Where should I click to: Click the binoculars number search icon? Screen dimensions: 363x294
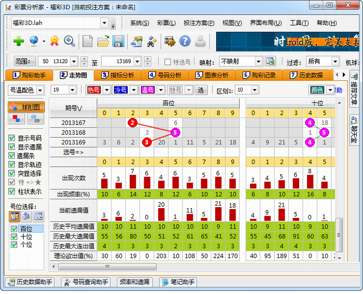[152, 41]
